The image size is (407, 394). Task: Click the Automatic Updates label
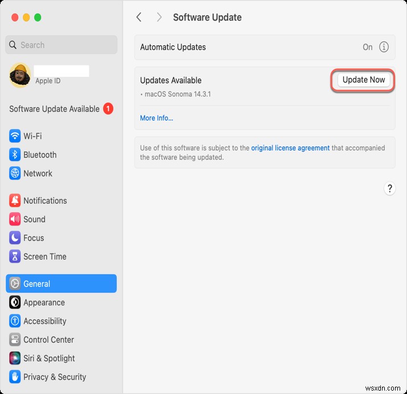coord(173,47)
